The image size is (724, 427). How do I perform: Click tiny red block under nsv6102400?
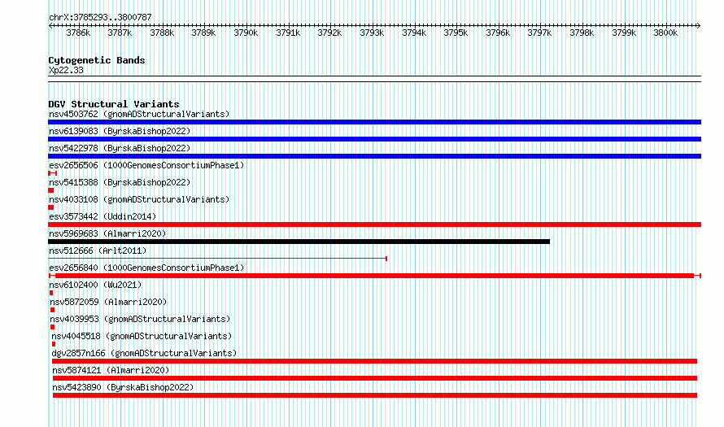tap(51, 293)
